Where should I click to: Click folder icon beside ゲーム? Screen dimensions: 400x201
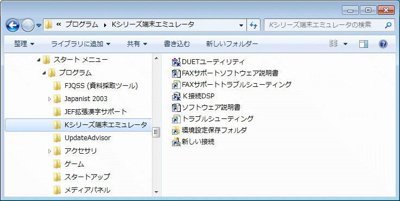point(58,164)
